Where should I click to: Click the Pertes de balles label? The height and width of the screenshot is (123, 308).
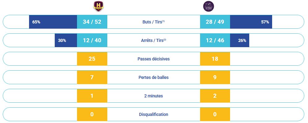coord(154,77)
